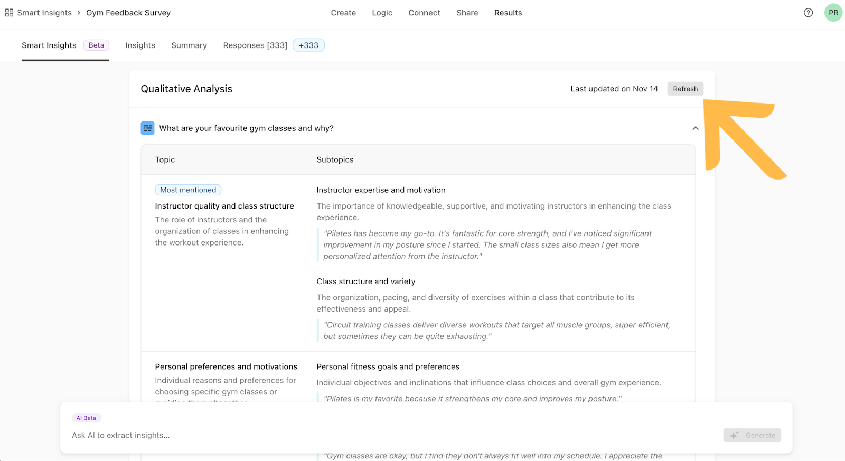Click the Most mentioned tag
845x461 pixels.
point(188,190)
